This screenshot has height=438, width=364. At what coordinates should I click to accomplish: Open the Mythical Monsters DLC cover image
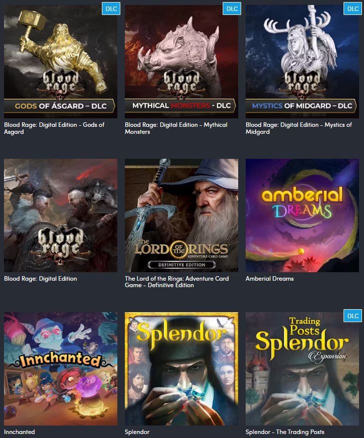click(181, 61)
